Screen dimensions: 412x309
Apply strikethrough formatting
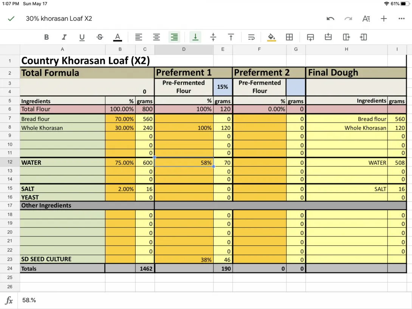[99, 37]
